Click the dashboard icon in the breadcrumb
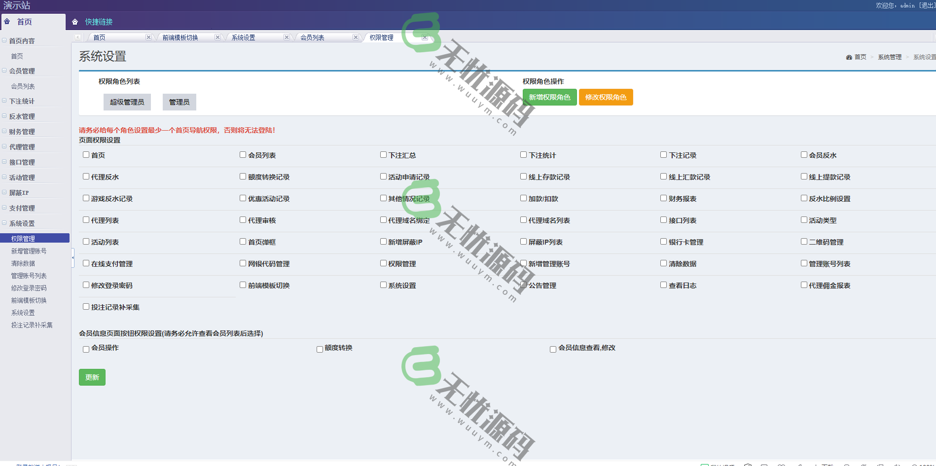Image resolution: width=936 pixels, height=466 pixels. coord(849,57)
